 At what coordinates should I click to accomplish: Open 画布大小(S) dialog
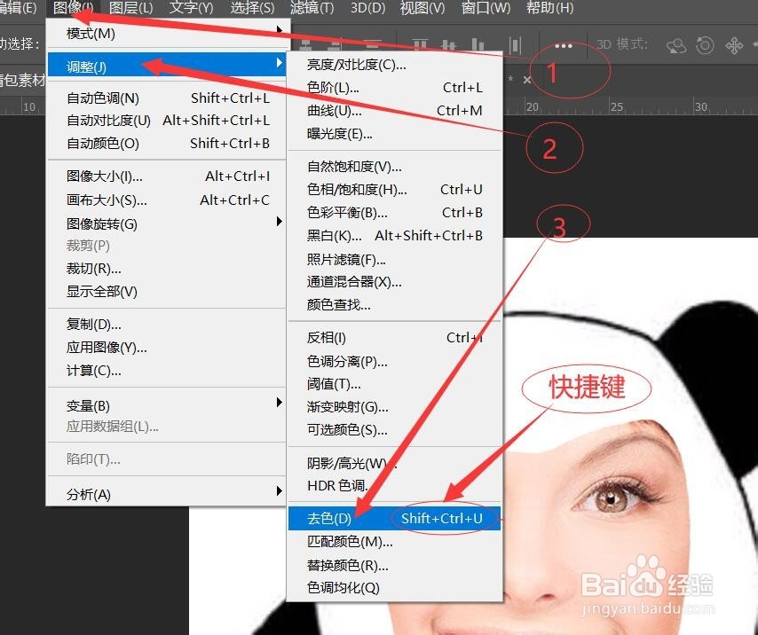(x=167, y=200)
